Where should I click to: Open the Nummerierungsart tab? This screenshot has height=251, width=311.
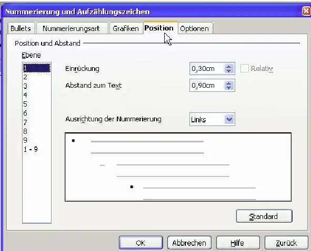click(72, 28)
